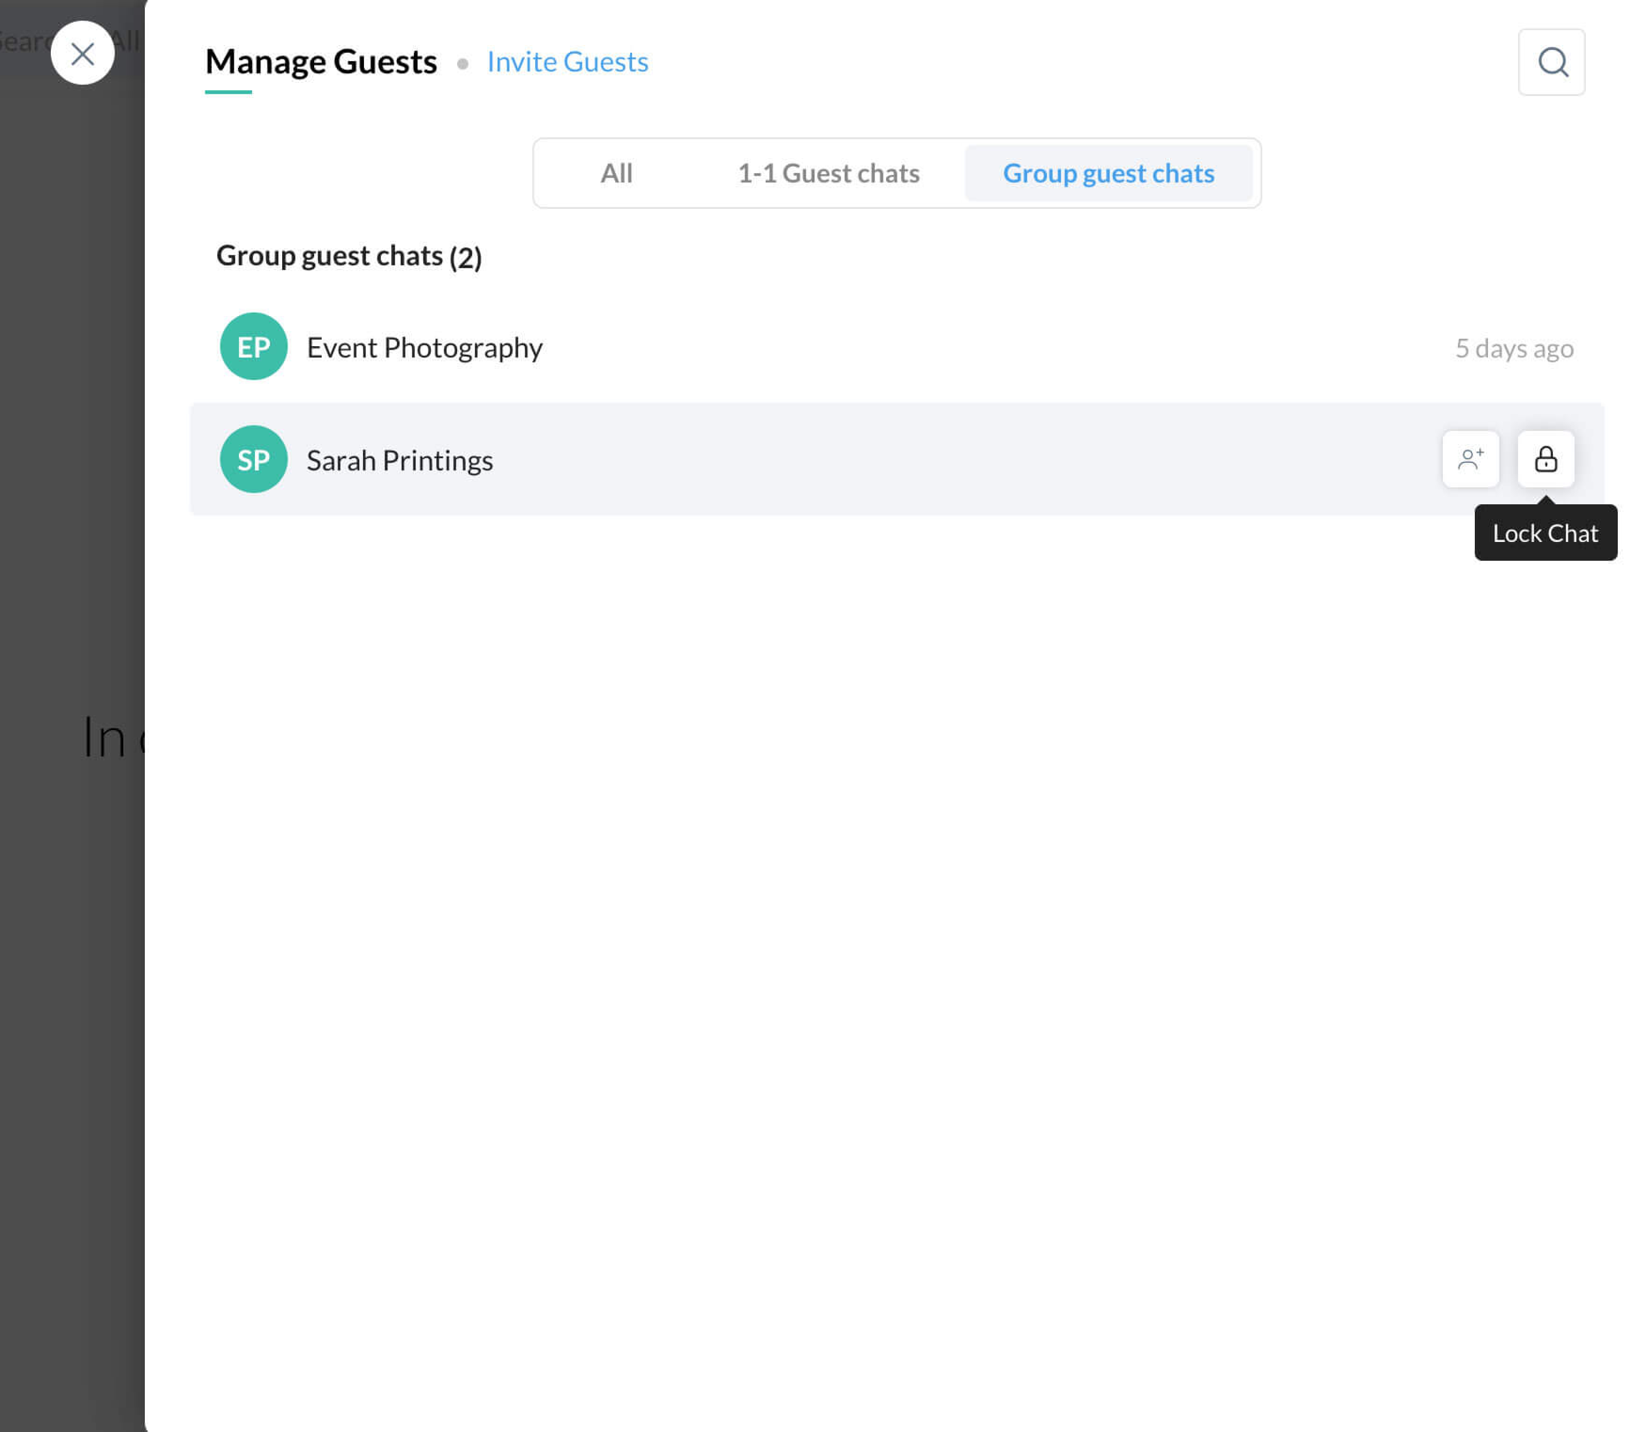
Task: Close the Manage Guests panel
Action: coord(82,54)
